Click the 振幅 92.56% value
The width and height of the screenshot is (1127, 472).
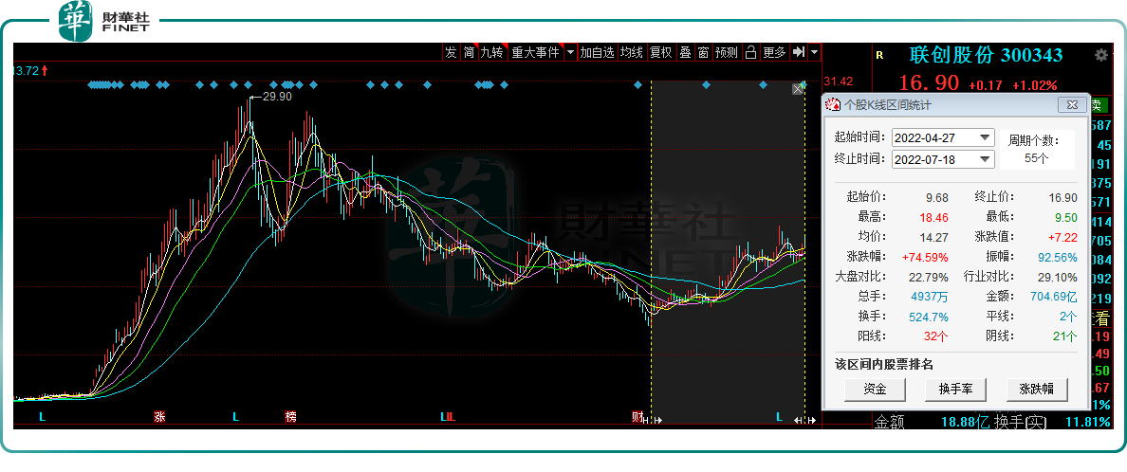pyautogui.click(x=1058, y=257)
